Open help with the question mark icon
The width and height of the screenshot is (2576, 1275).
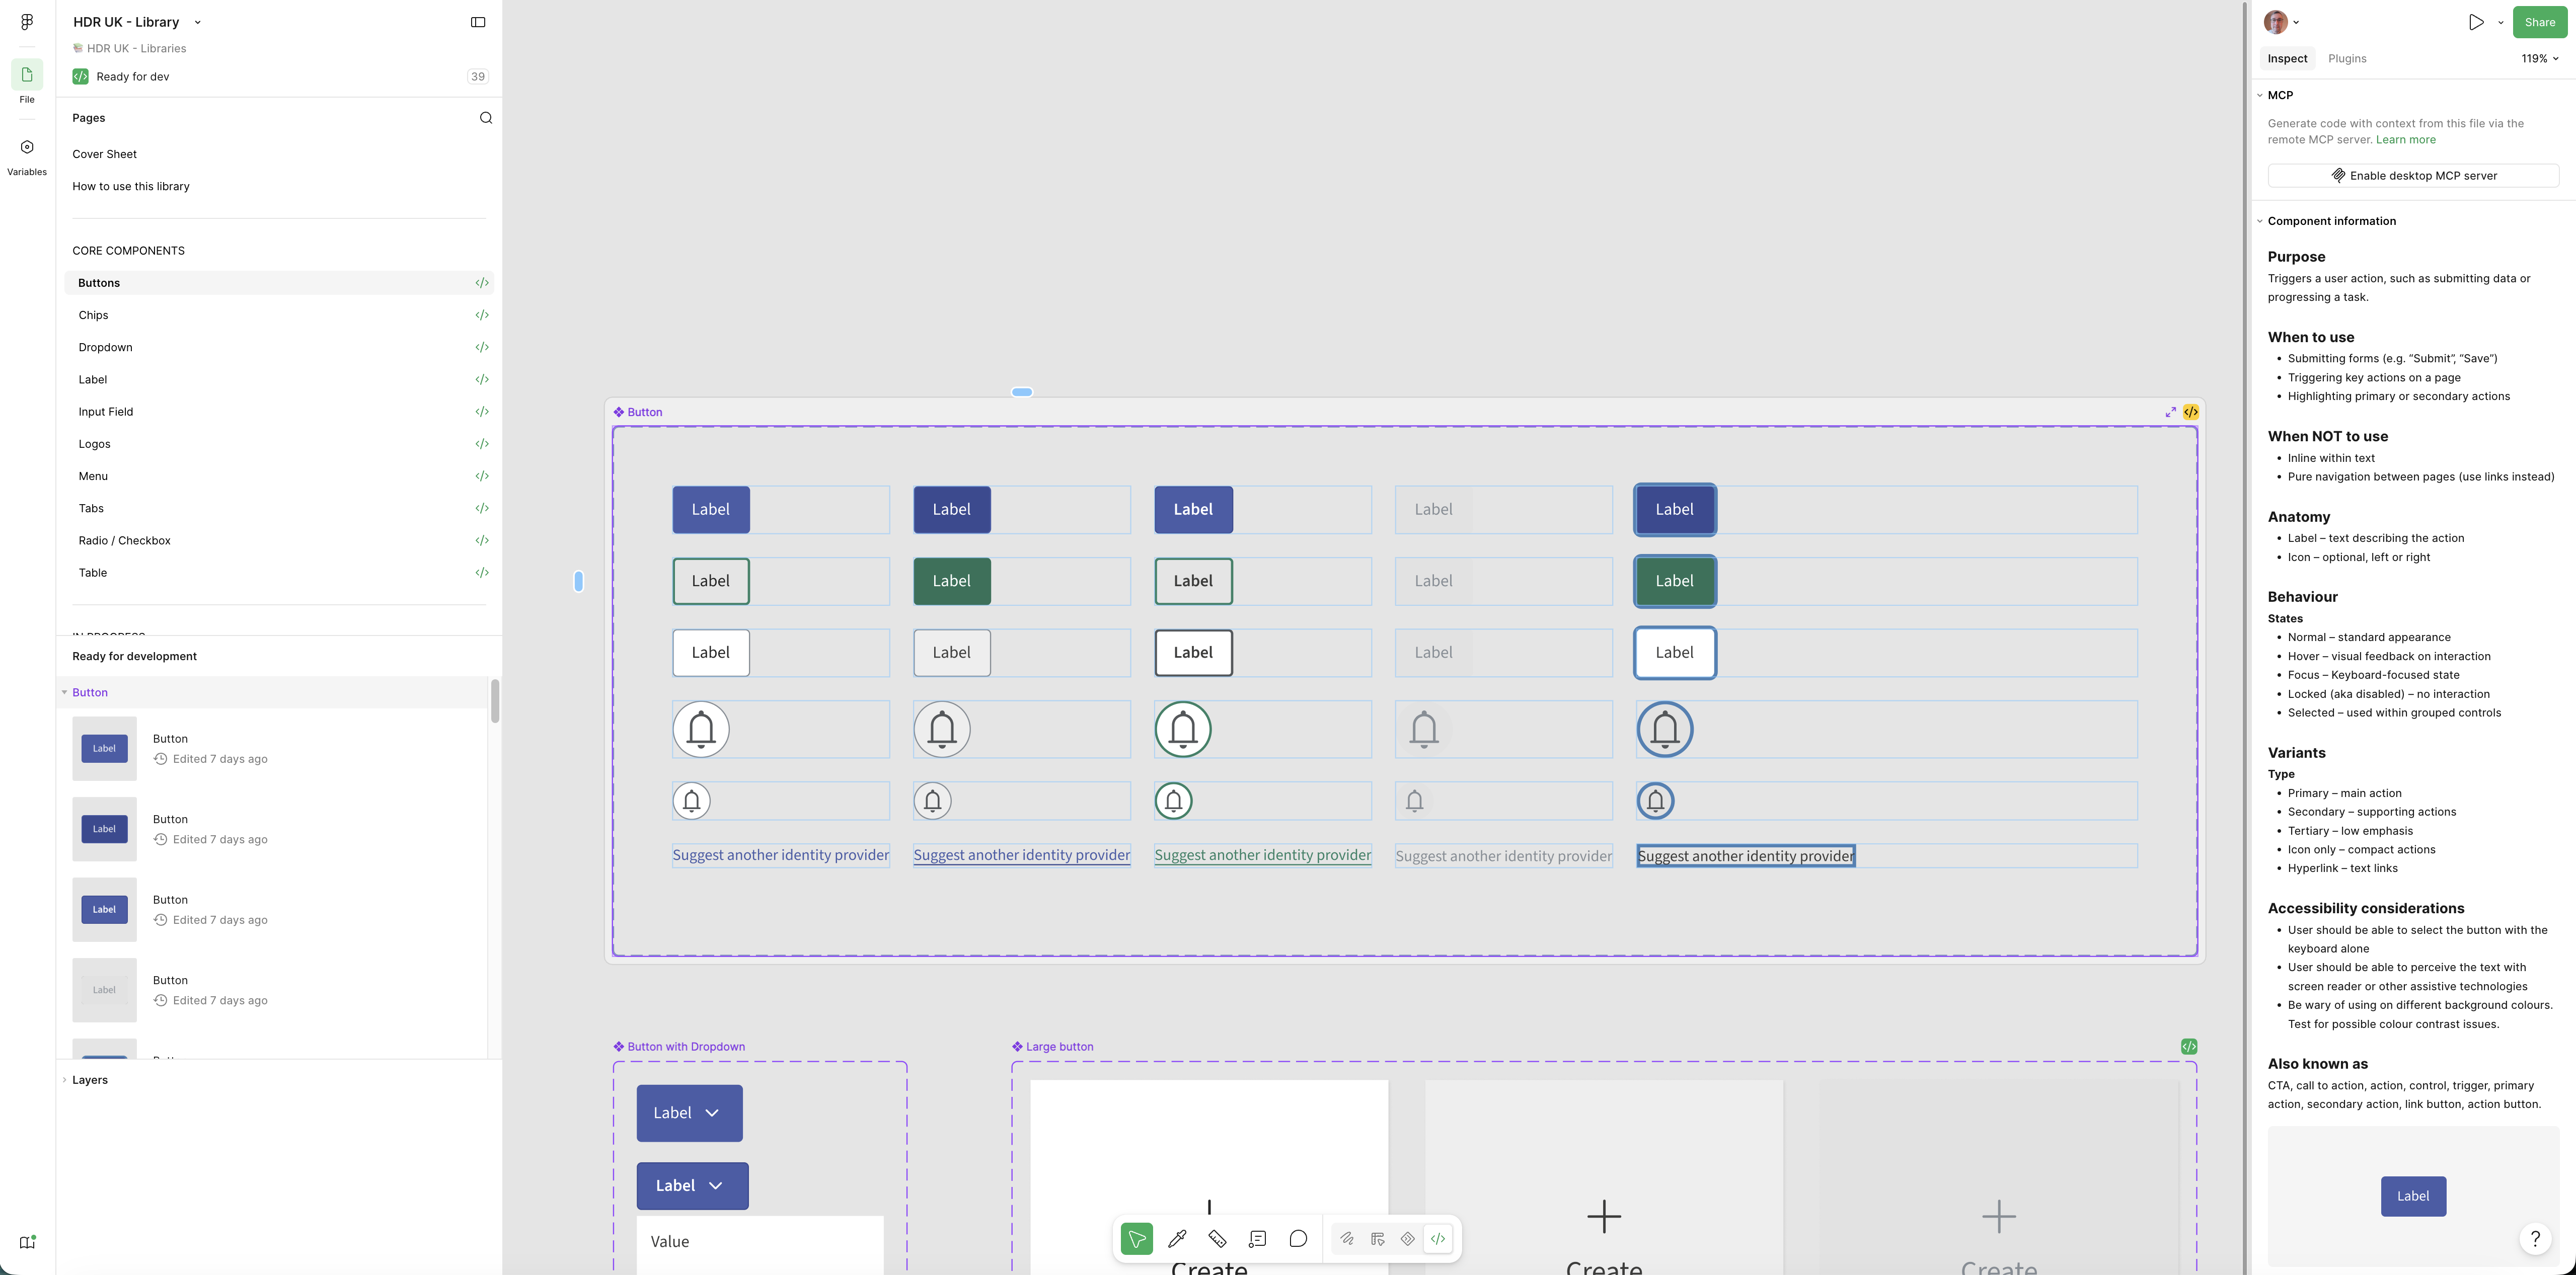tap(2535, 1240)
